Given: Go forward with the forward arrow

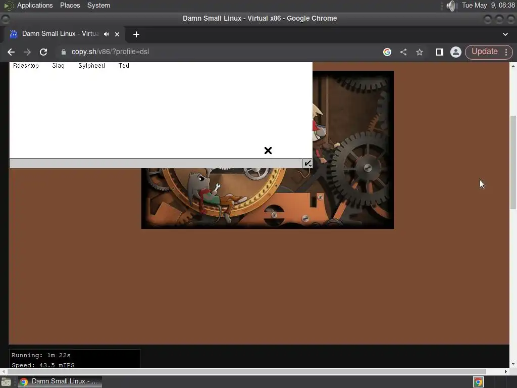Looking at the screenshot, I should click(x=27, y=52).
